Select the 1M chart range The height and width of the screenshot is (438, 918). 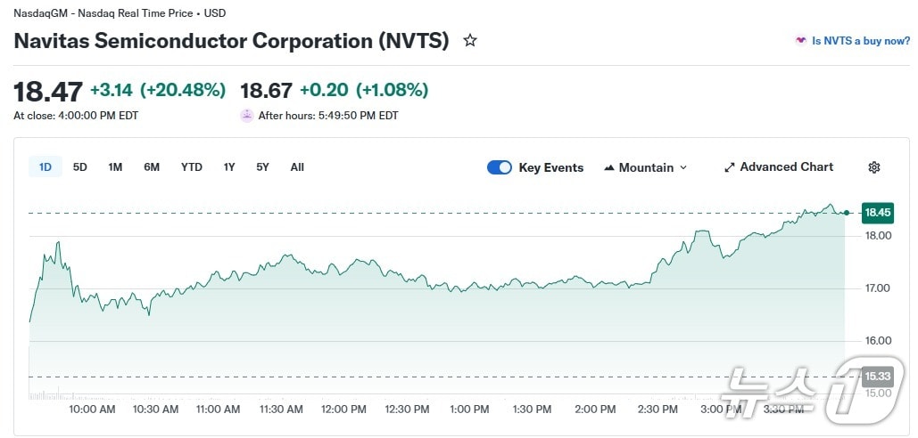(x=115, y=167)
